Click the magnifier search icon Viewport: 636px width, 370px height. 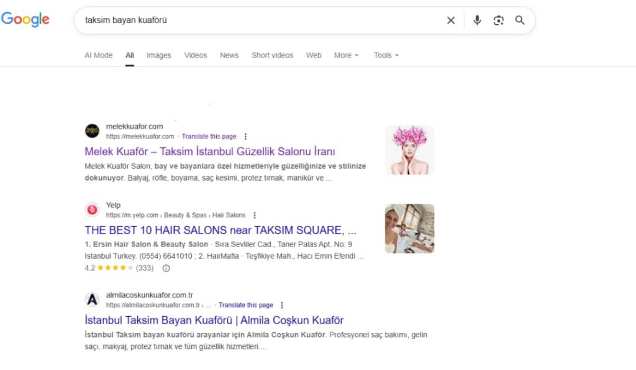(x=520, y=20)
